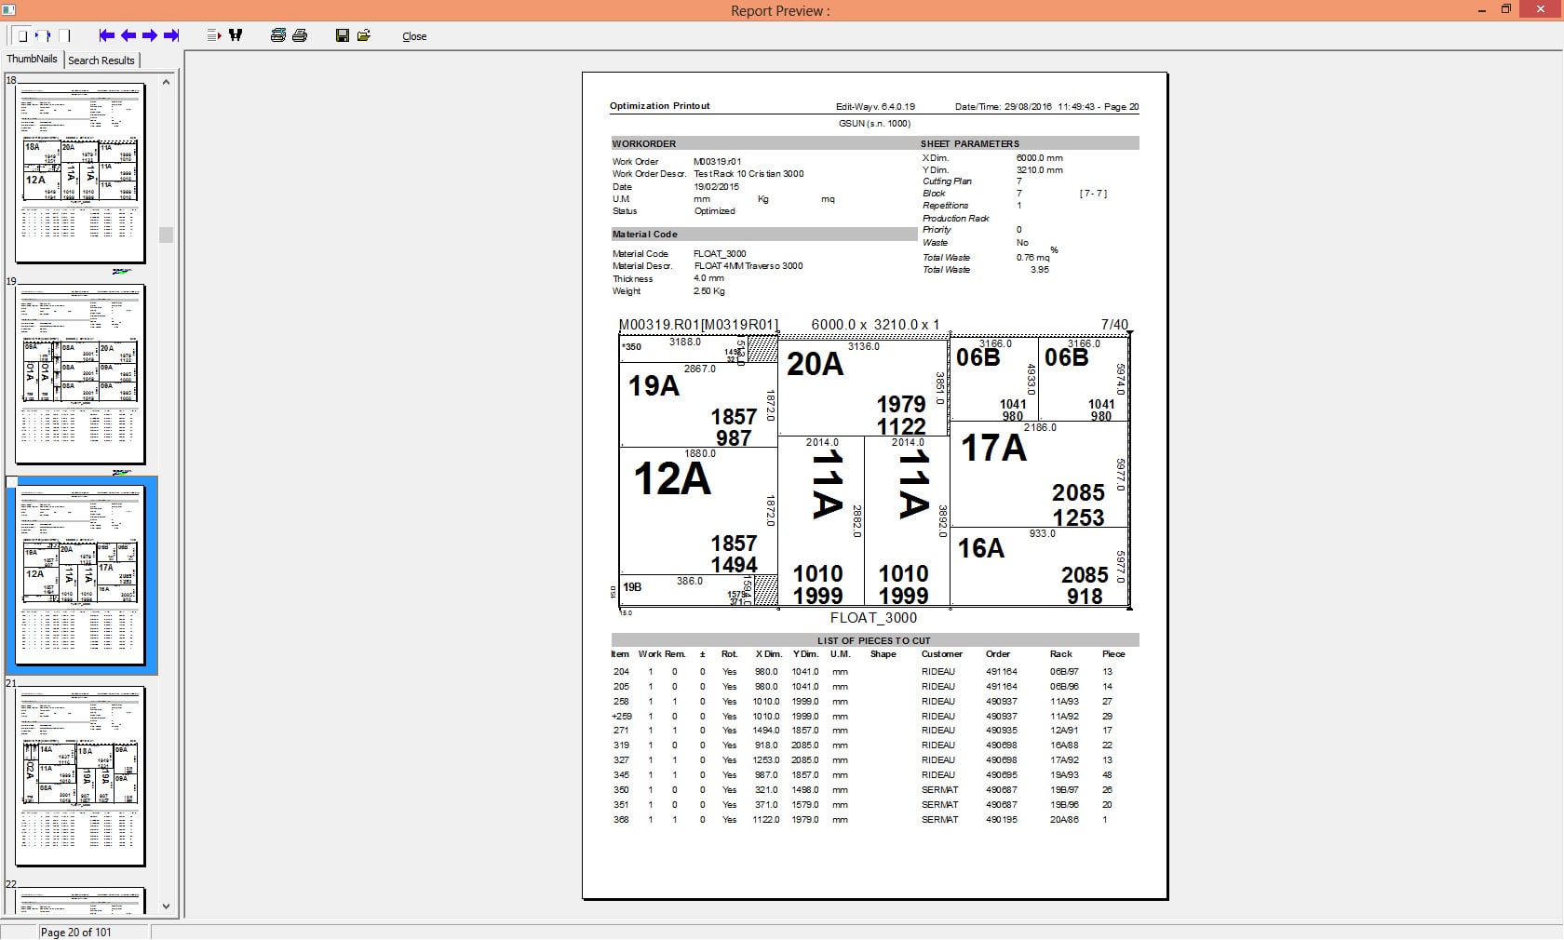Switch to the ThumbNails tab
This screenshot has height=940, width=1564.
tap(32, 59)
